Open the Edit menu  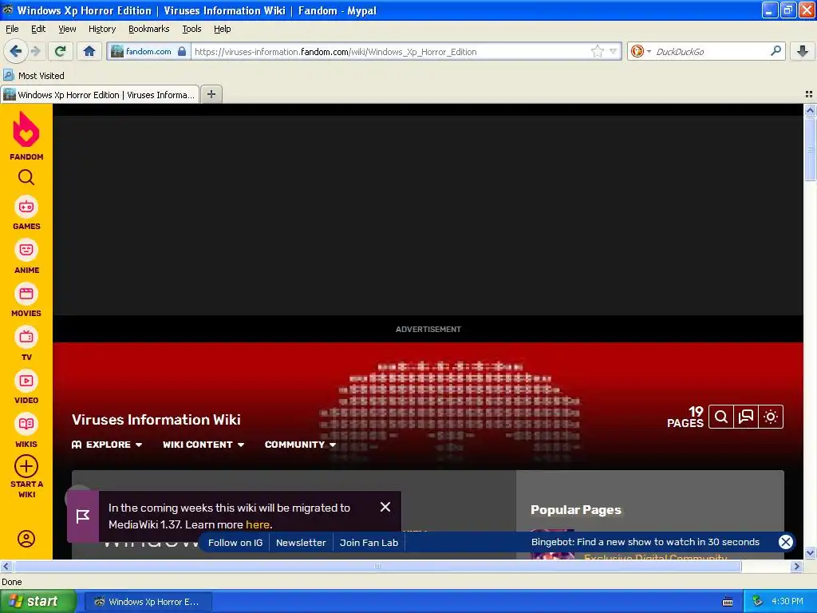(38, 29)
